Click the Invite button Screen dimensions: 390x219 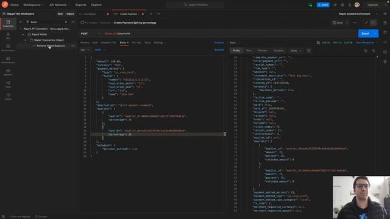[323, 5]
